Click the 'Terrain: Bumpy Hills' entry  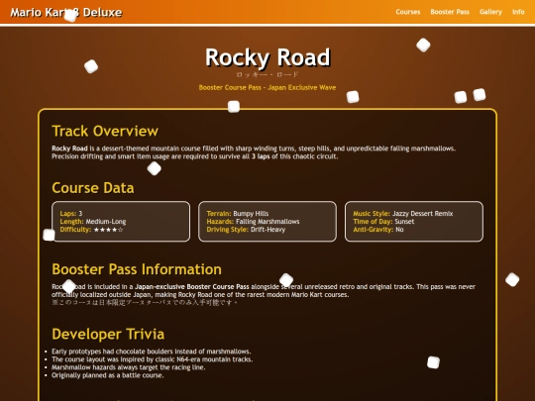[x=238, y=214]
